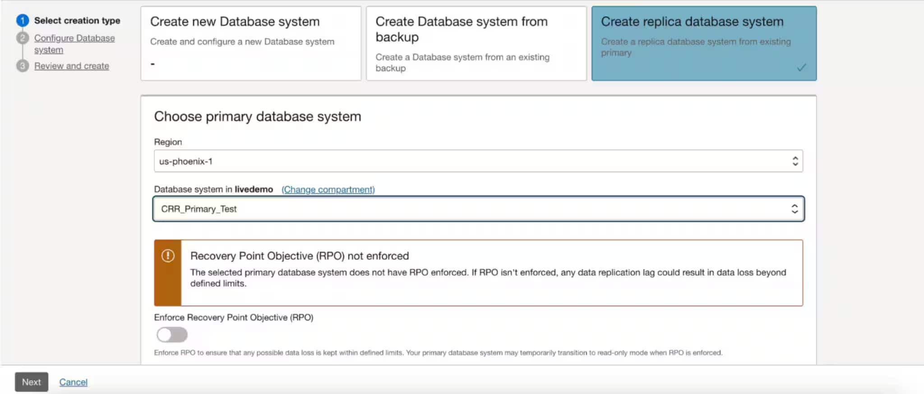Open Database system dropdown CRR_Primary_Test
The width and height of the screenshot is (924, 394).
click(x=478, y=209)
